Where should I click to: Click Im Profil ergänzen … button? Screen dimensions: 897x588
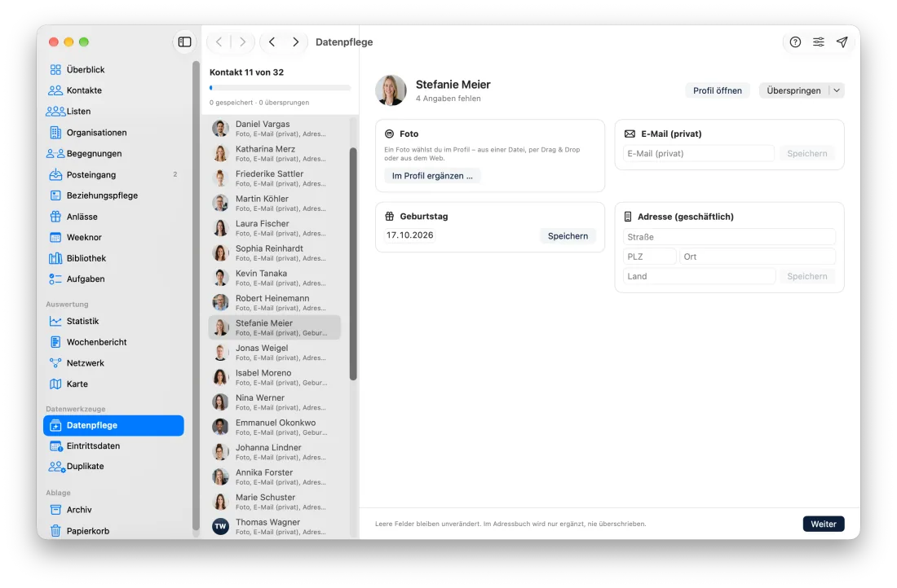[432, 176]
